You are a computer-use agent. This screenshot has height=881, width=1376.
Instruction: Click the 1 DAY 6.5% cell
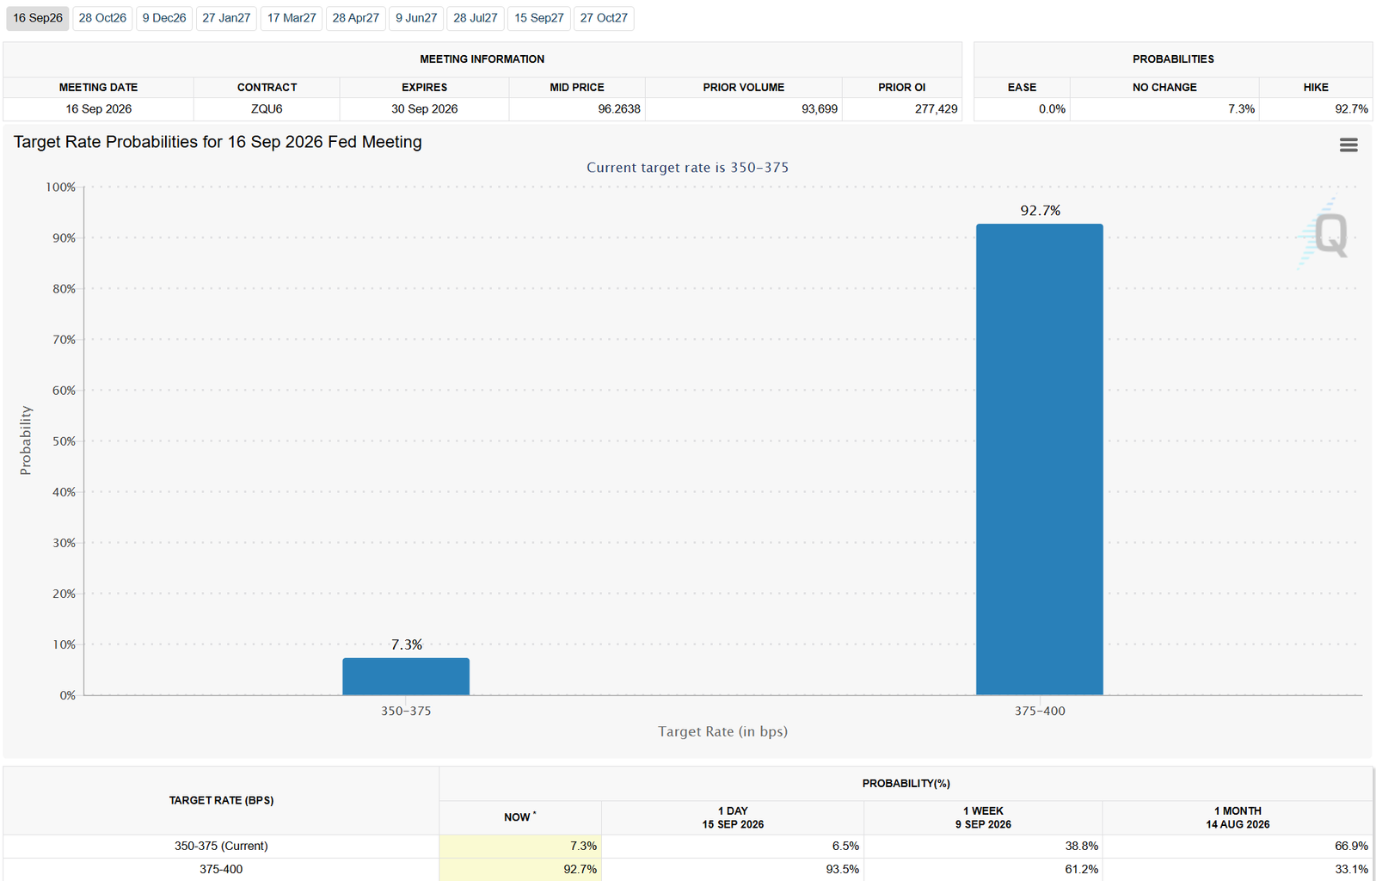[x=733, y=847]
